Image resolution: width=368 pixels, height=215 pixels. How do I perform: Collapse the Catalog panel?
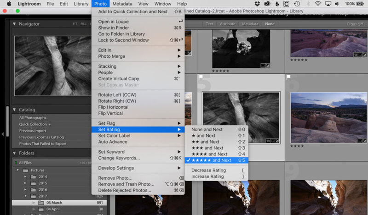pyautogui.click(x=14, y=110)
